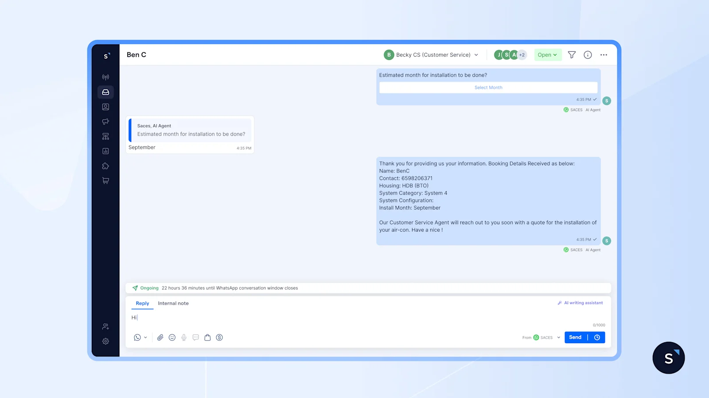This screenshot has width=709, height=398.
Task: Switch to the Internal note tab
Action: click(173, 303)
